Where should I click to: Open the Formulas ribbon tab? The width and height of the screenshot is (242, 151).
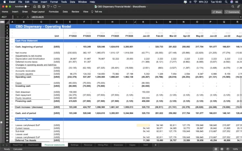pos(54,12)
